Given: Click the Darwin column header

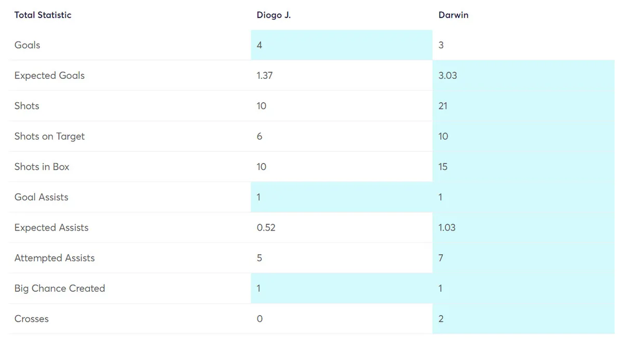Looking at the screenshot, I should coord(453,15).
